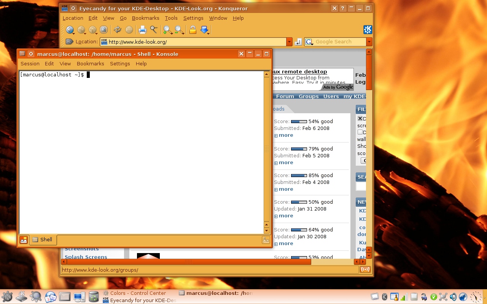Viewport: 487px width, 304px height.
Task: Expand the Forward button history dropdown arrow
Action: pyautogui.click(x=86, y=33)
